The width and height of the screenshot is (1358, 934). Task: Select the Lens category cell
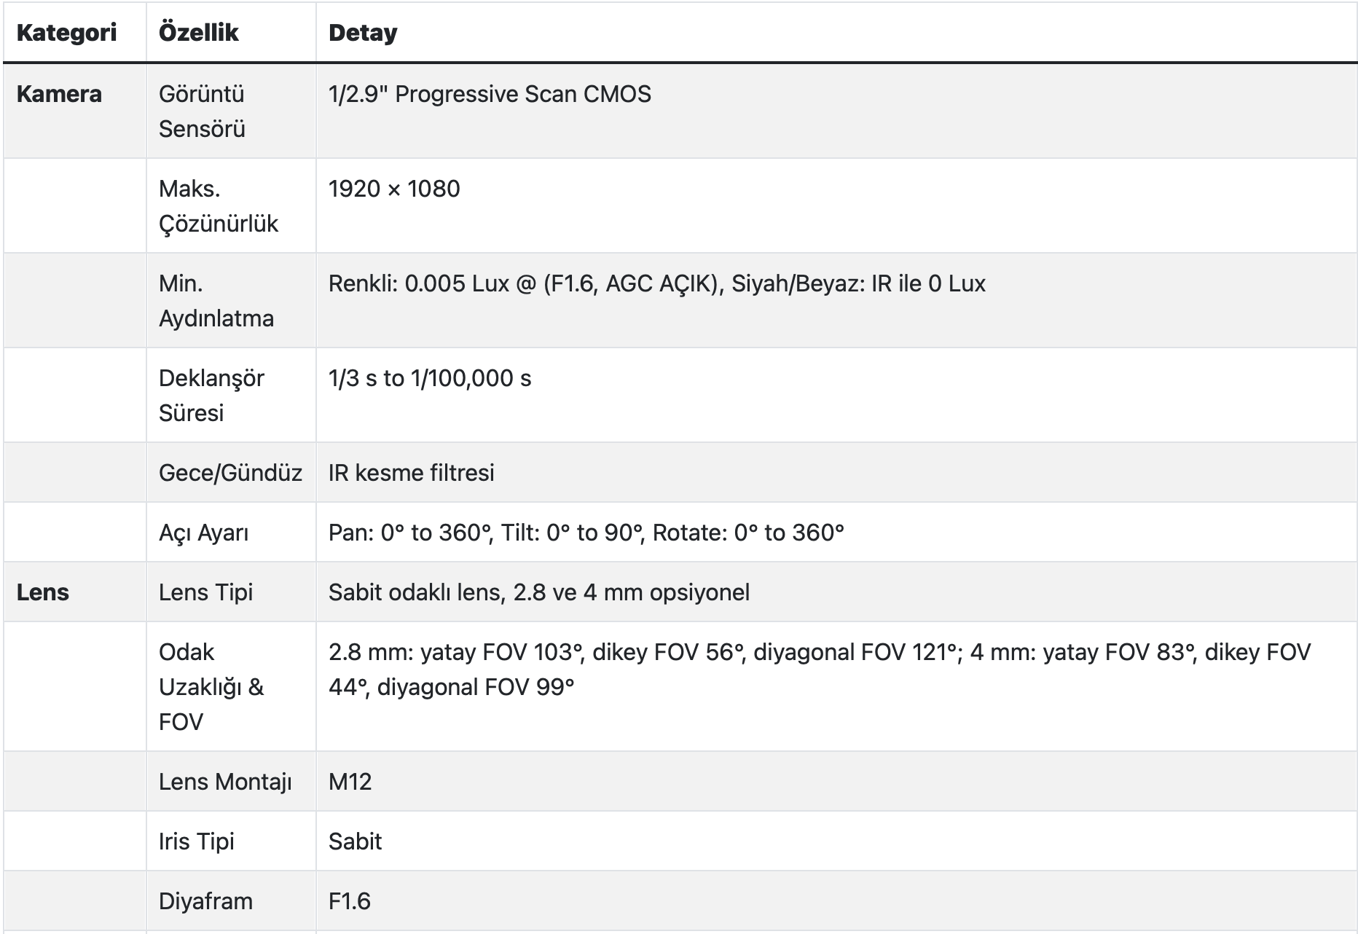[43, 592]
